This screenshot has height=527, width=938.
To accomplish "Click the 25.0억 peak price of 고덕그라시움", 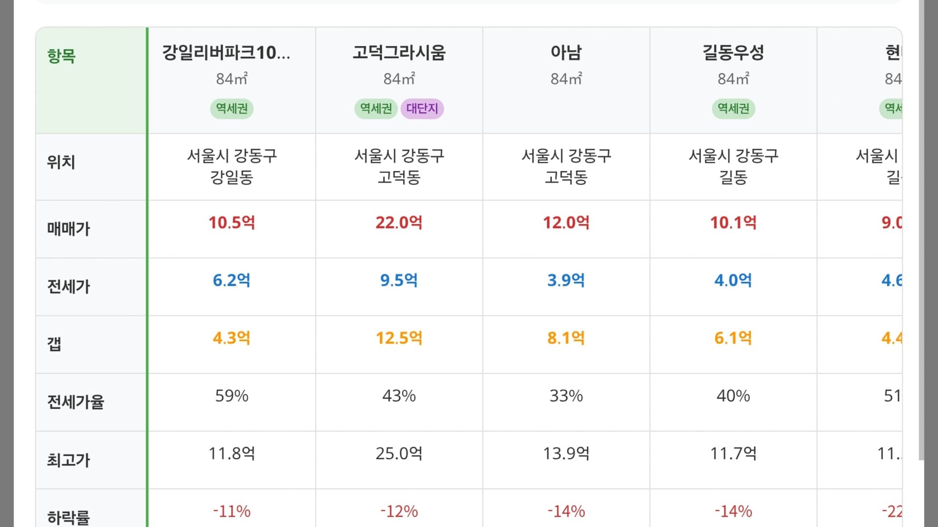I will 399,453.
